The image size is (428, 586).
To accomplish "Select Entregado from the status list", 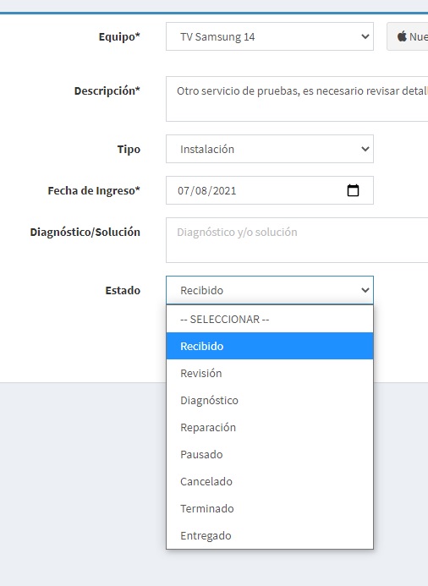I will click(x=270, y=535).
